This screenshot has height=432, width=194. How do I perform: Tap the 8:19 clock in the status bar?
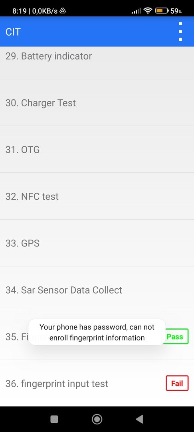pos(19,11)
